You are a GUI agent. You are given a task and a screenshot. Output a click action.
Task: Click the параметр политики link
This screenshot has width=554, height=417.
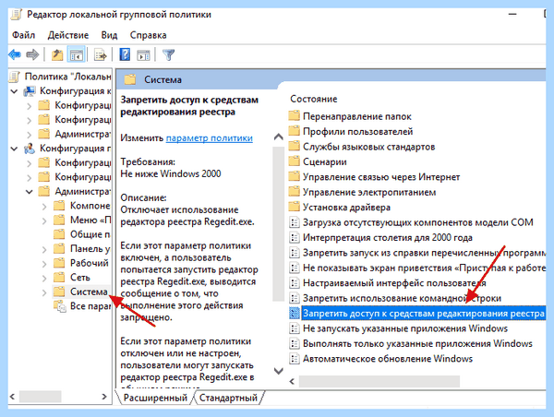coord(210,138)
